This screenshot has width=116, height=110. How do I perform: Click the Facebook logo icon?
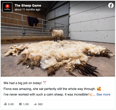(111, 5)
